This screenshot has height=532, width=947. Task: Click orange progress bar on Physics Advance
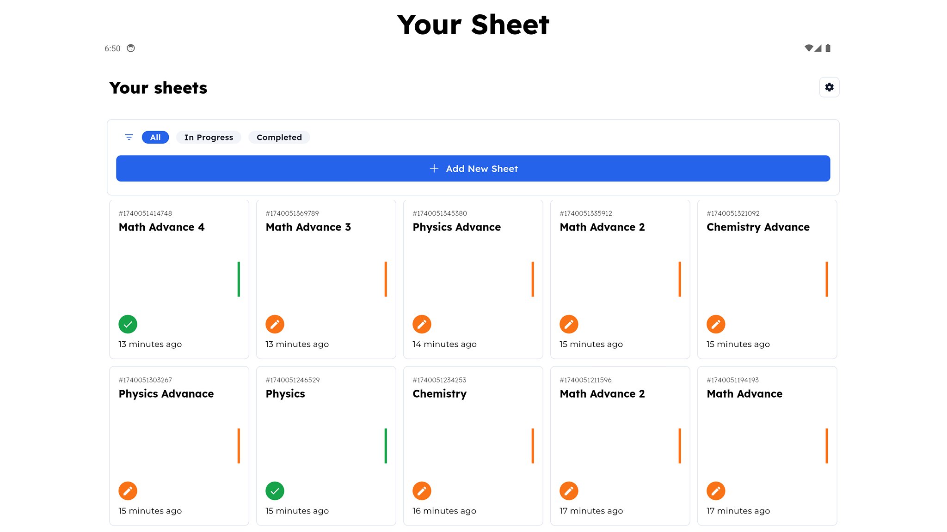click(533, 279)
